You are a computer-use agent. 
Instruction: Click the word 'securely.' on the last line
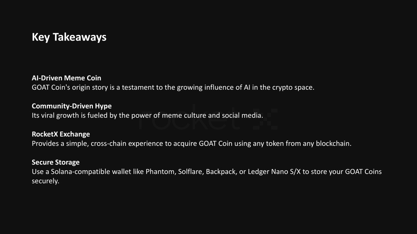[x=46, y=181]
